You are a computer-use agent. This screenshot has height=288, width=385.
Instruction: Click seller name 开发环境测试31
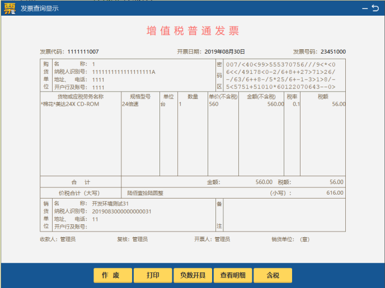point(110,204)
